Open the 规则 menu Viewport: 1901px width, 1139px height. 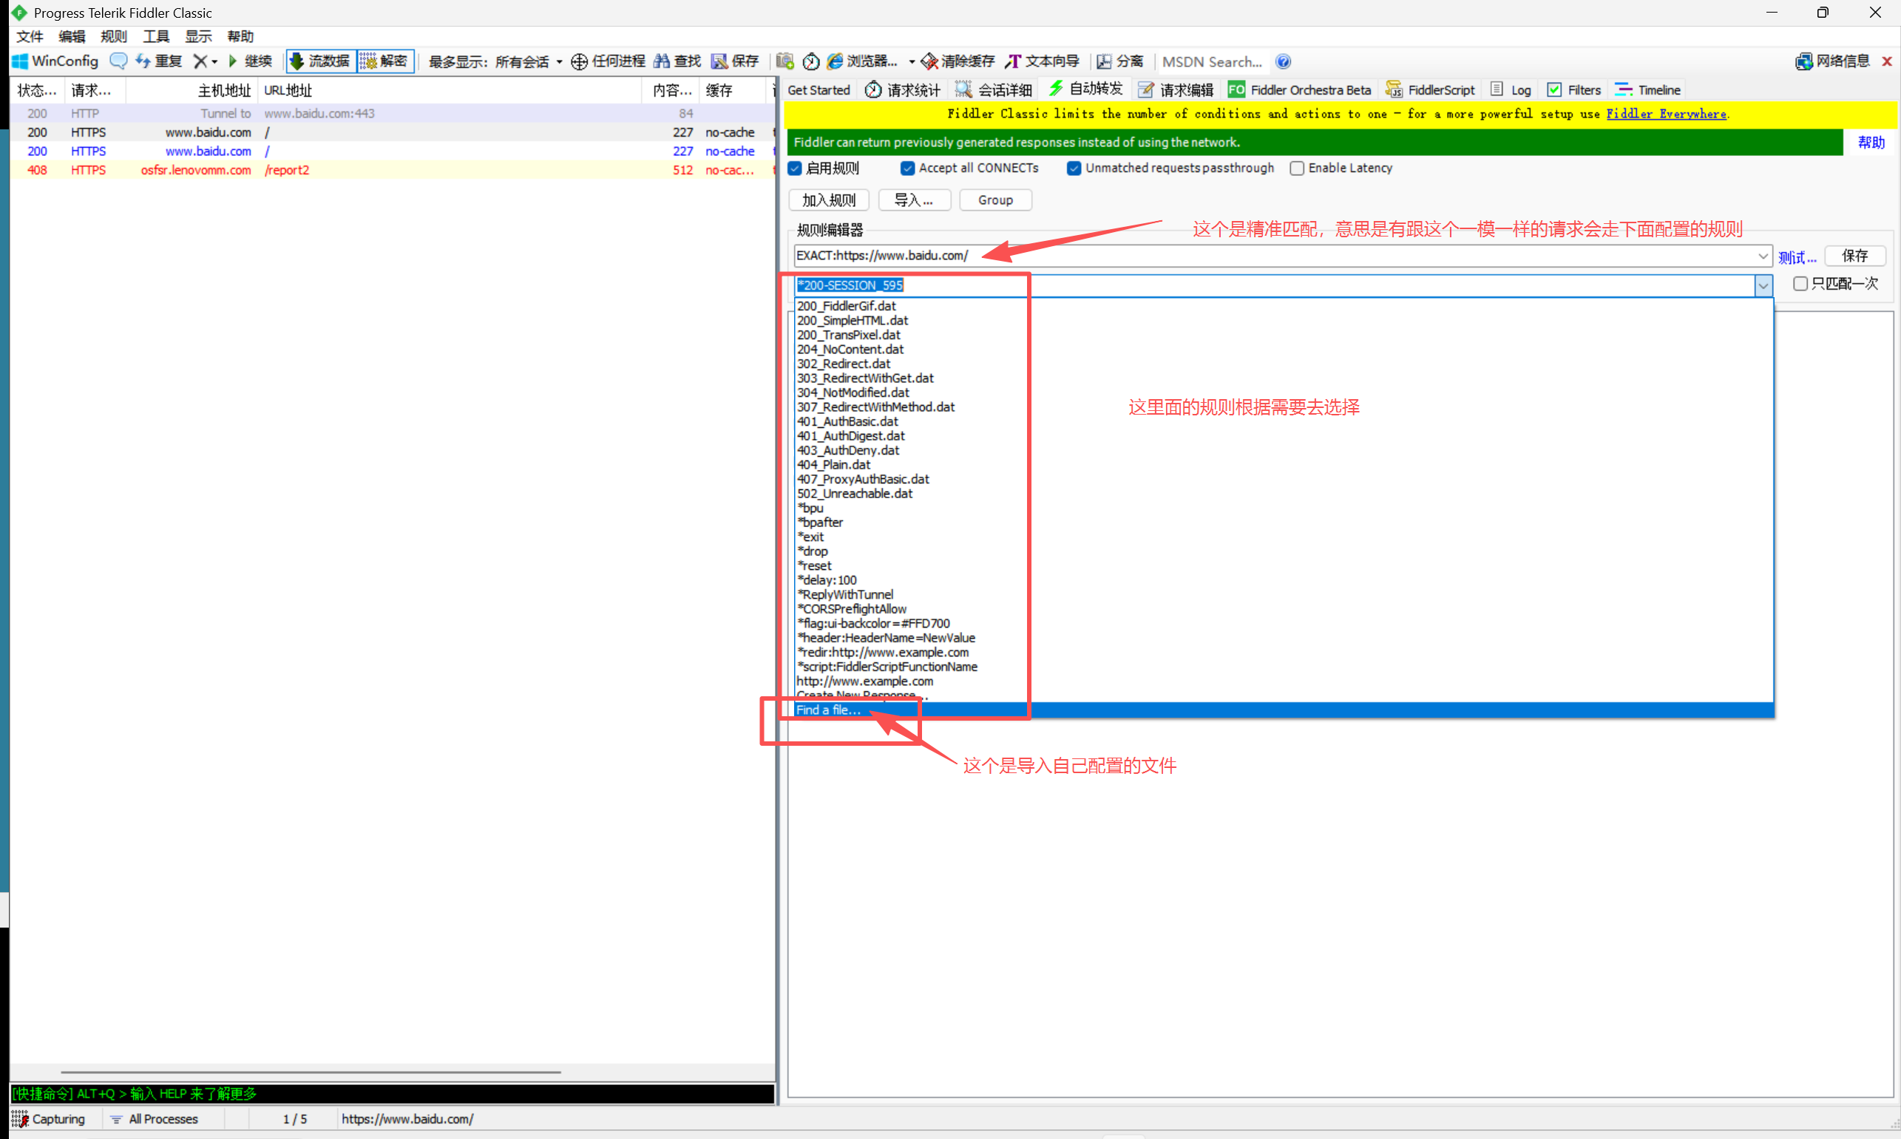point(113,36)
